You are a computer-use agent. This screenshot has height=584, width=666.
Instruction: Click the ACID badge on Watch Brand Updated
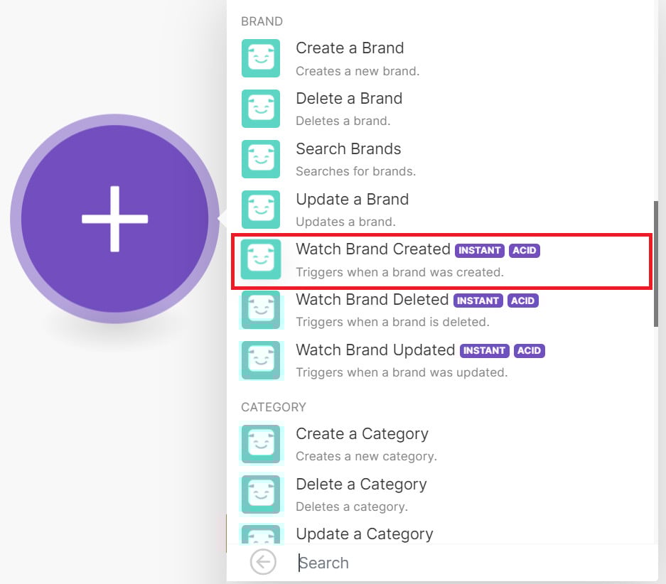click(x=530, y=350)
